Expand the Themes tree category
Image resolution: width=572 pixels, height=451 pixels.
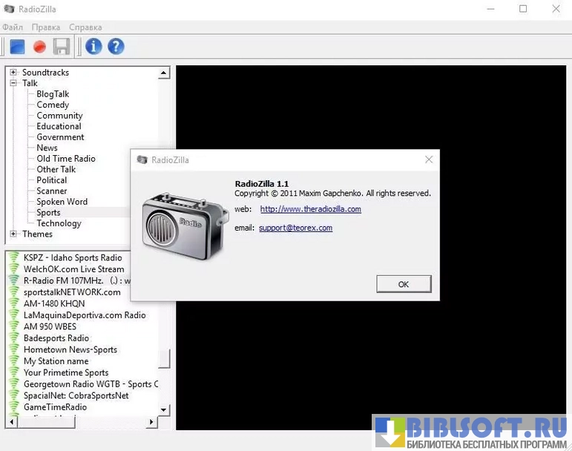pyautogui.click(x=13, y=234)
